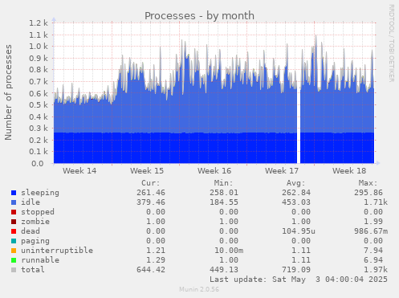
Task: Click the 'sleeping' legend label
Action: pyautogui.click(x=40, y=193)
